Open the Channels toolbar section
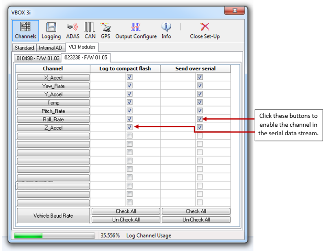 (x=25, y=31)
